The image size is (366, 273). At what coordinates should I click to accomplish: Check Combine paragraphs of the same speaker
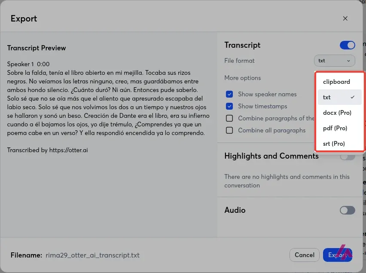[x=229, y=118]
